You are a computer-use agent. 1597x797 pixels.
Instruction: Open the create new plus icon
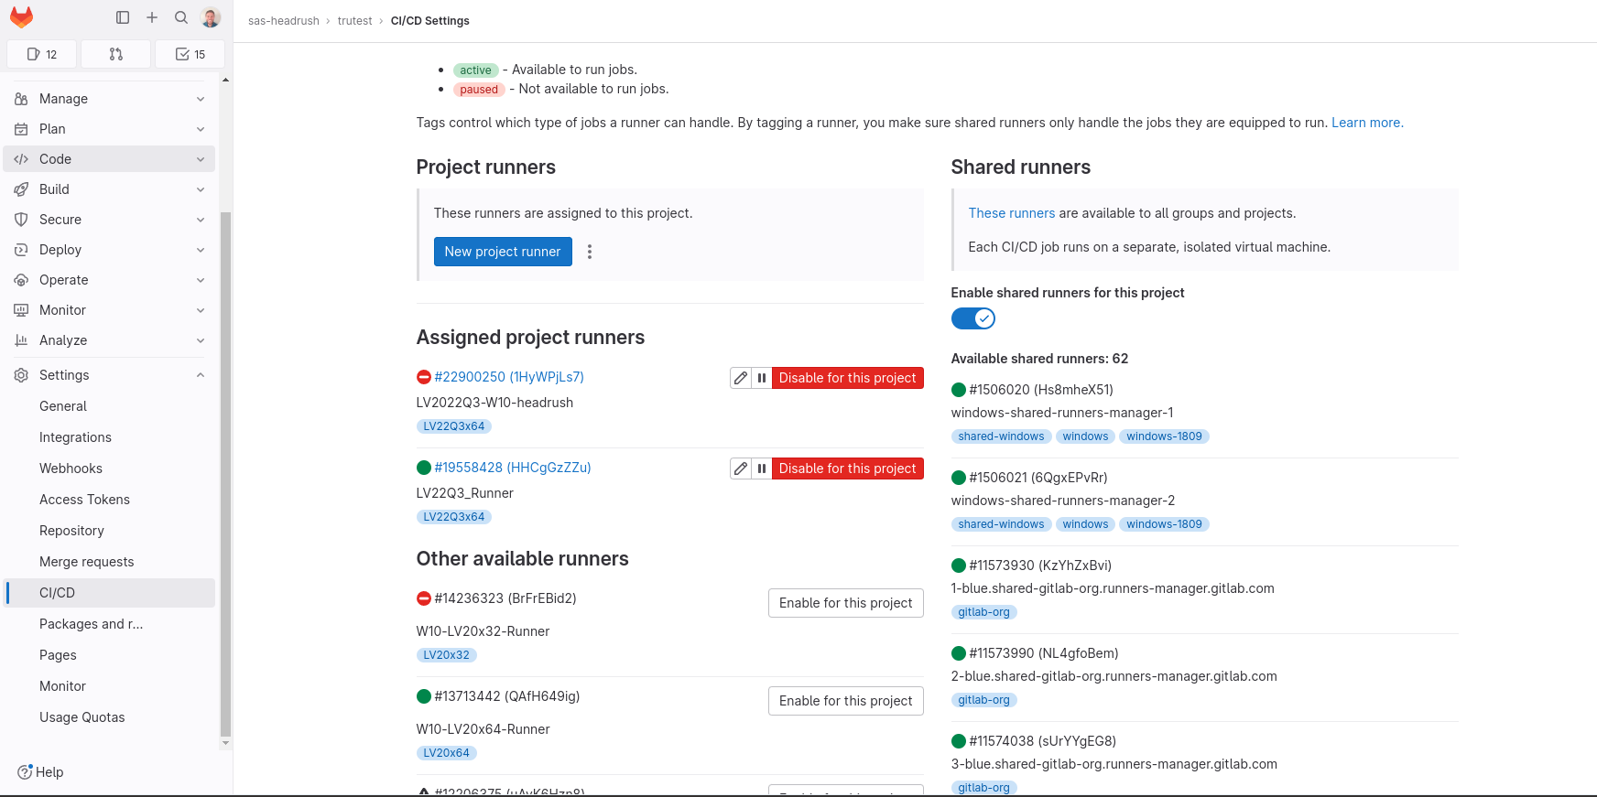click(x=152, y=17)
